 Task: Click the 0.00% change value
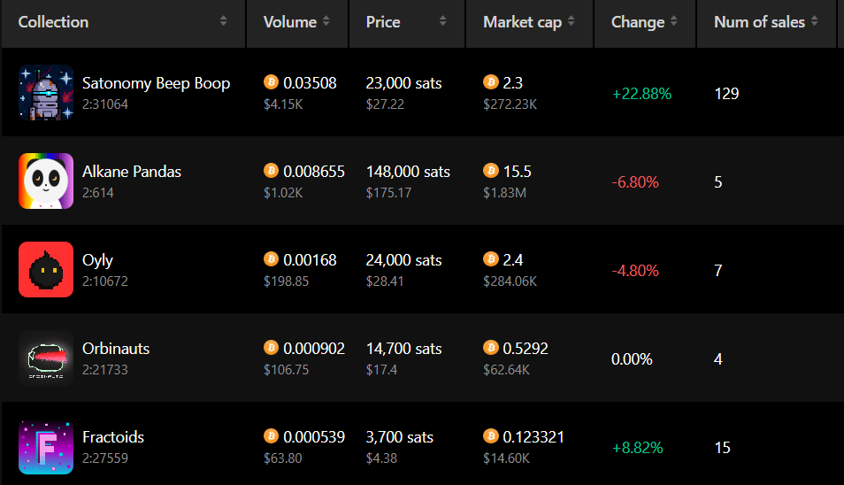tap(632, 359)
